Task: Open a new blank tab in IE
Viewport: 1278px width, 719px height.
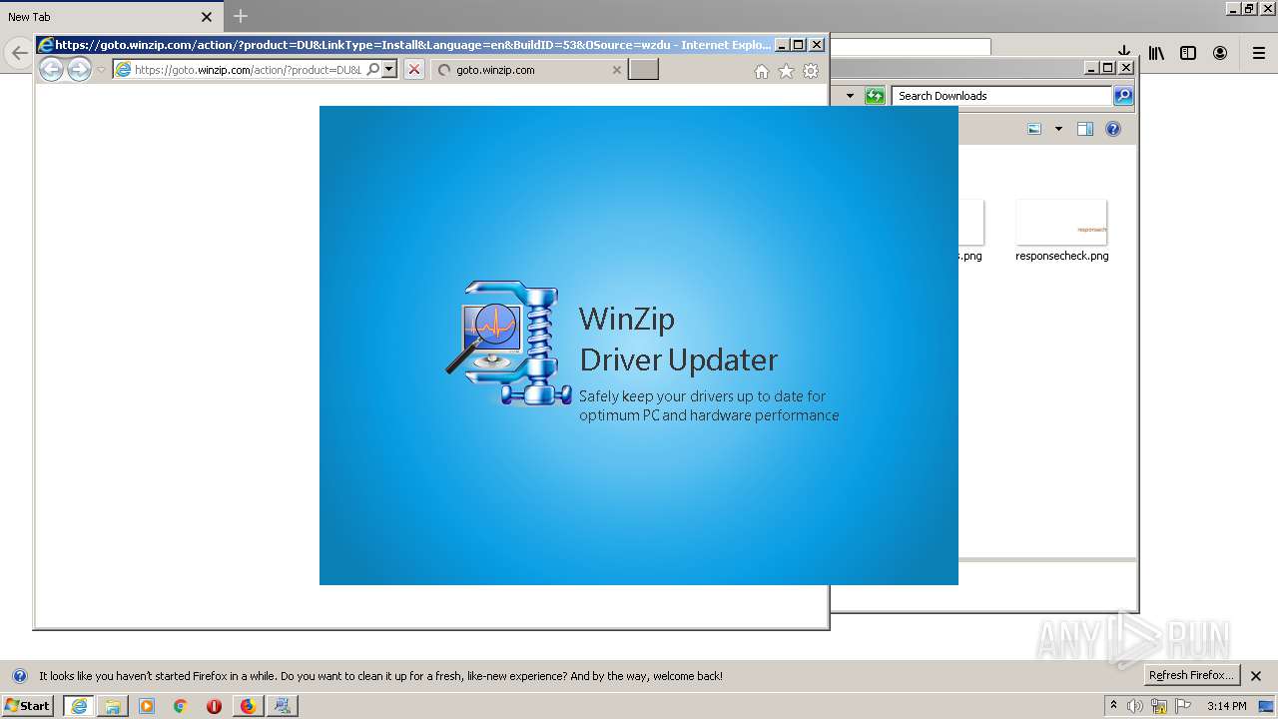Action: click(643, 69)
